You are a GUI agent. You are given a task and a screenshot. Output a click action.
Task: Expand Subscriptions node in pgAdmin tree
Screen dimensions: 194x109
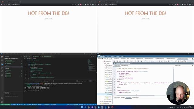click(103, 100)
